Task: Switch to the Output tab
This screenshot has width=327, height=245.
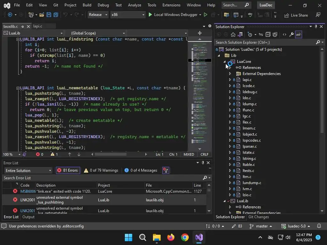Action: (x=28, y=217)
